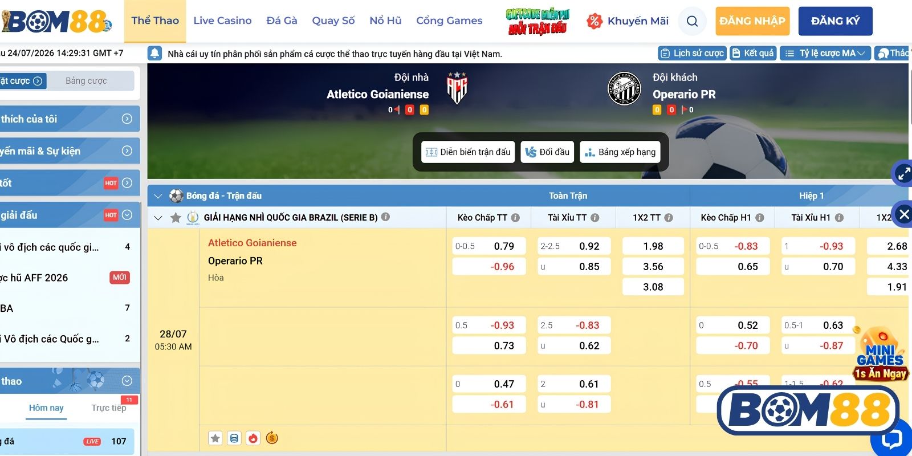
Task: Click the dollar coin icon below match
Action: tap(272, 438)
